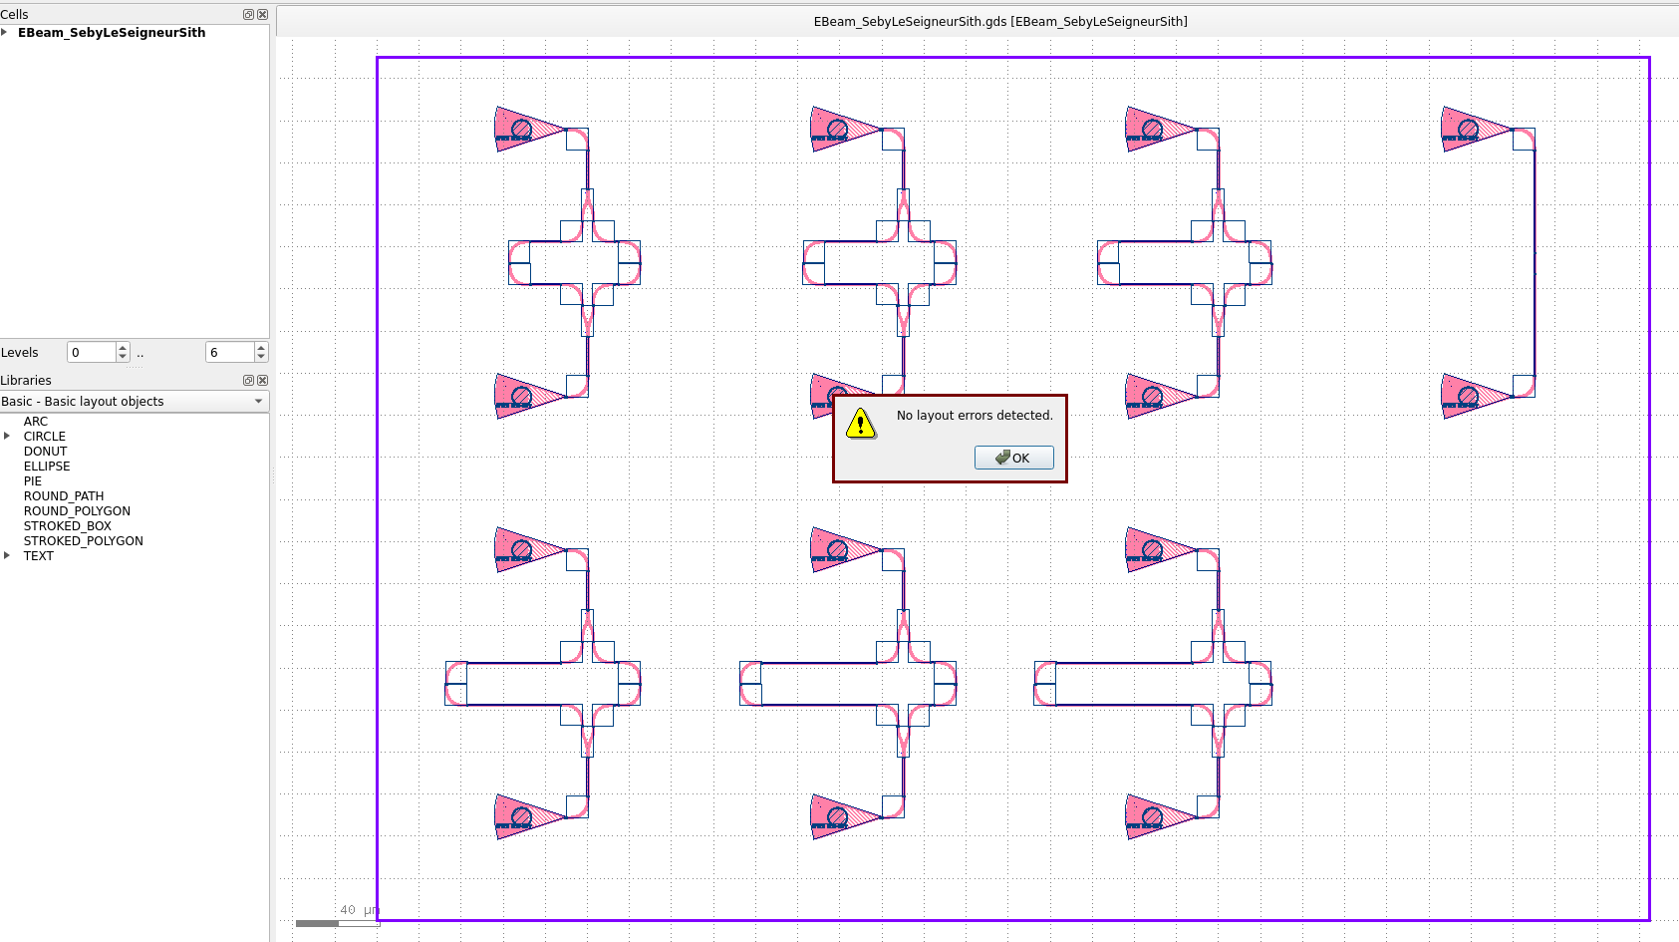Undock the Cells panel
The width and height of the screenshot is (1679, 942).
coord(247,14)
